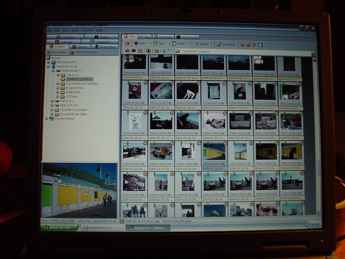Click the C:\20040327_brighton path field
This screenshot has width=345, height=259.
point(244,52)
